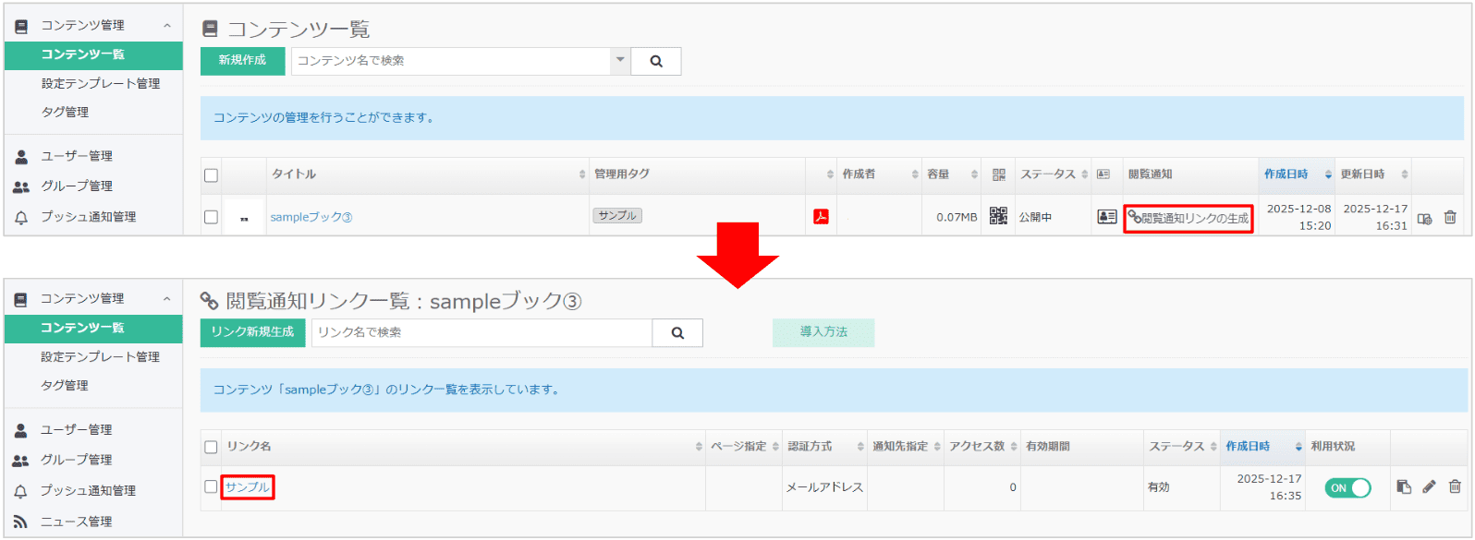
Task: Click search icon beside コンテンツ名で検索 field
Action: (656, 62)
